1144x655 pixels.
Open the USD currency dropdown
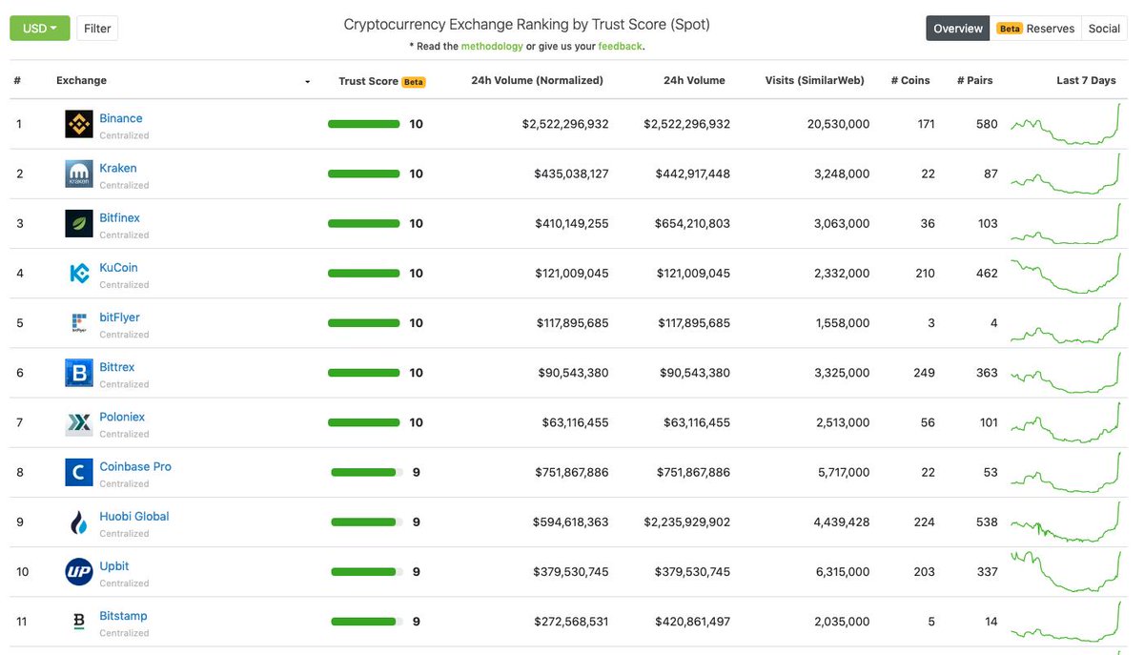click(40, 29)
